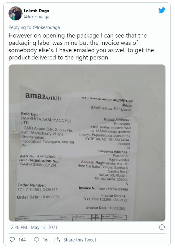Click the 16 replies count
Viewport: 175px width, 250px height.
[45, 240]
